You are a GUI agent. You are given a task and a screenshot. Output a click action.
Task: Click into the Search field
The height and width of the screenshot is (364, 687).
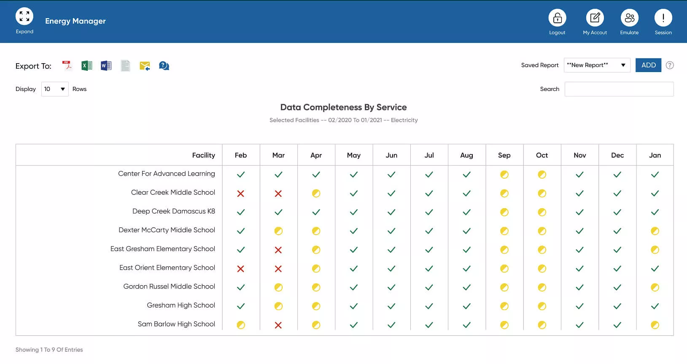[619, 89]
